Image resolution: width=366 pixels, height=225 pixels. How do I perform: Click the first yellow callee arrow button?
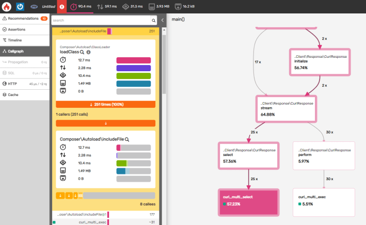click(60, 196)
